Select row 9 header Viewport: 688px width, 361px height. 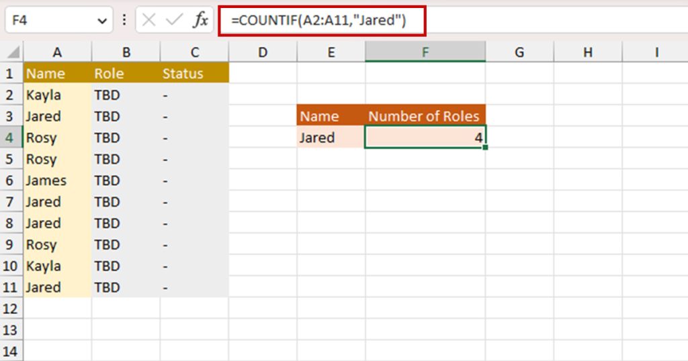click(x=11, y=244)
